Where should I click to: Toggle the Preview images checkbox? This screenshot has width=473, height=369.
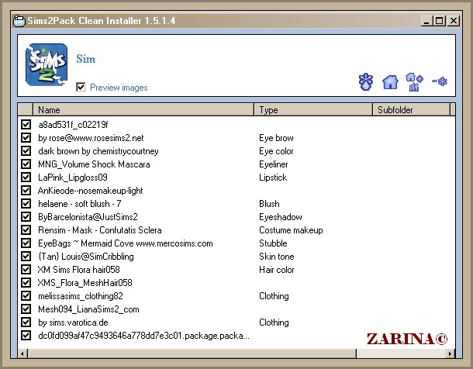pos(81,87)
